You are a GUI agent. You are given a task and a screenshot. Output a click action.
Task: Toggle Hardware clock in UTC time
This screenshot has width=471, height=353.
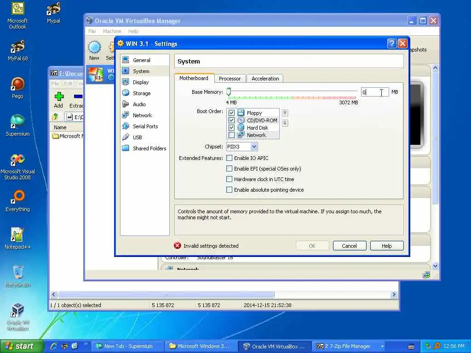[x=229, y=179]
